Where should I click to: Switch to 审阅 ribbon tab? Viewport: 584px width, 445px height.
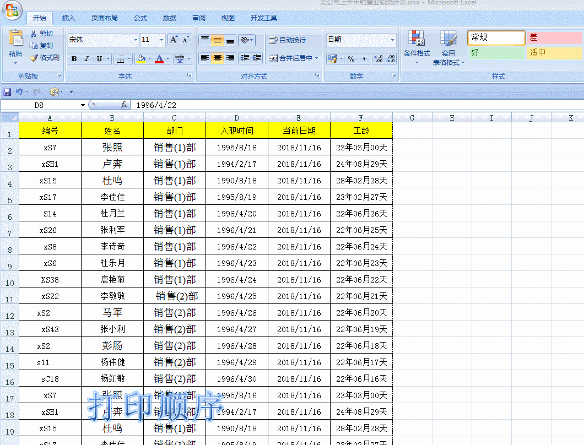[199, 18]
